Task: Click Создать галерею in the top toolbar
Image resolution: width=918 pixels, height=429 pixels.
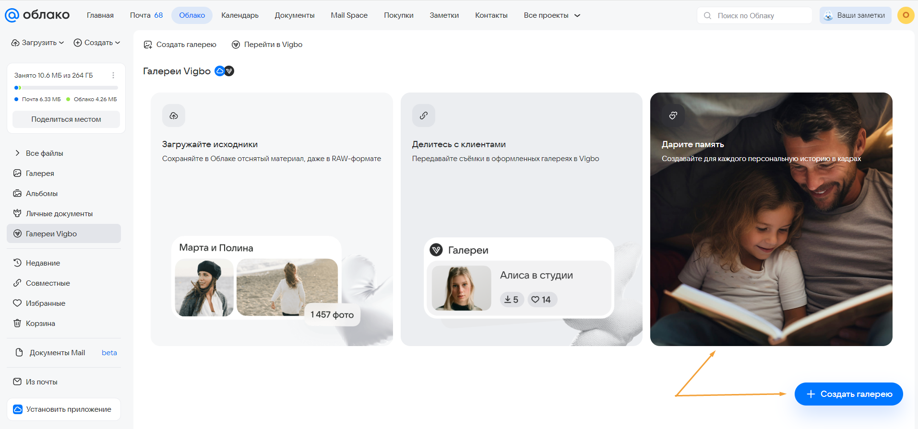Action: (x=180, y=45)
